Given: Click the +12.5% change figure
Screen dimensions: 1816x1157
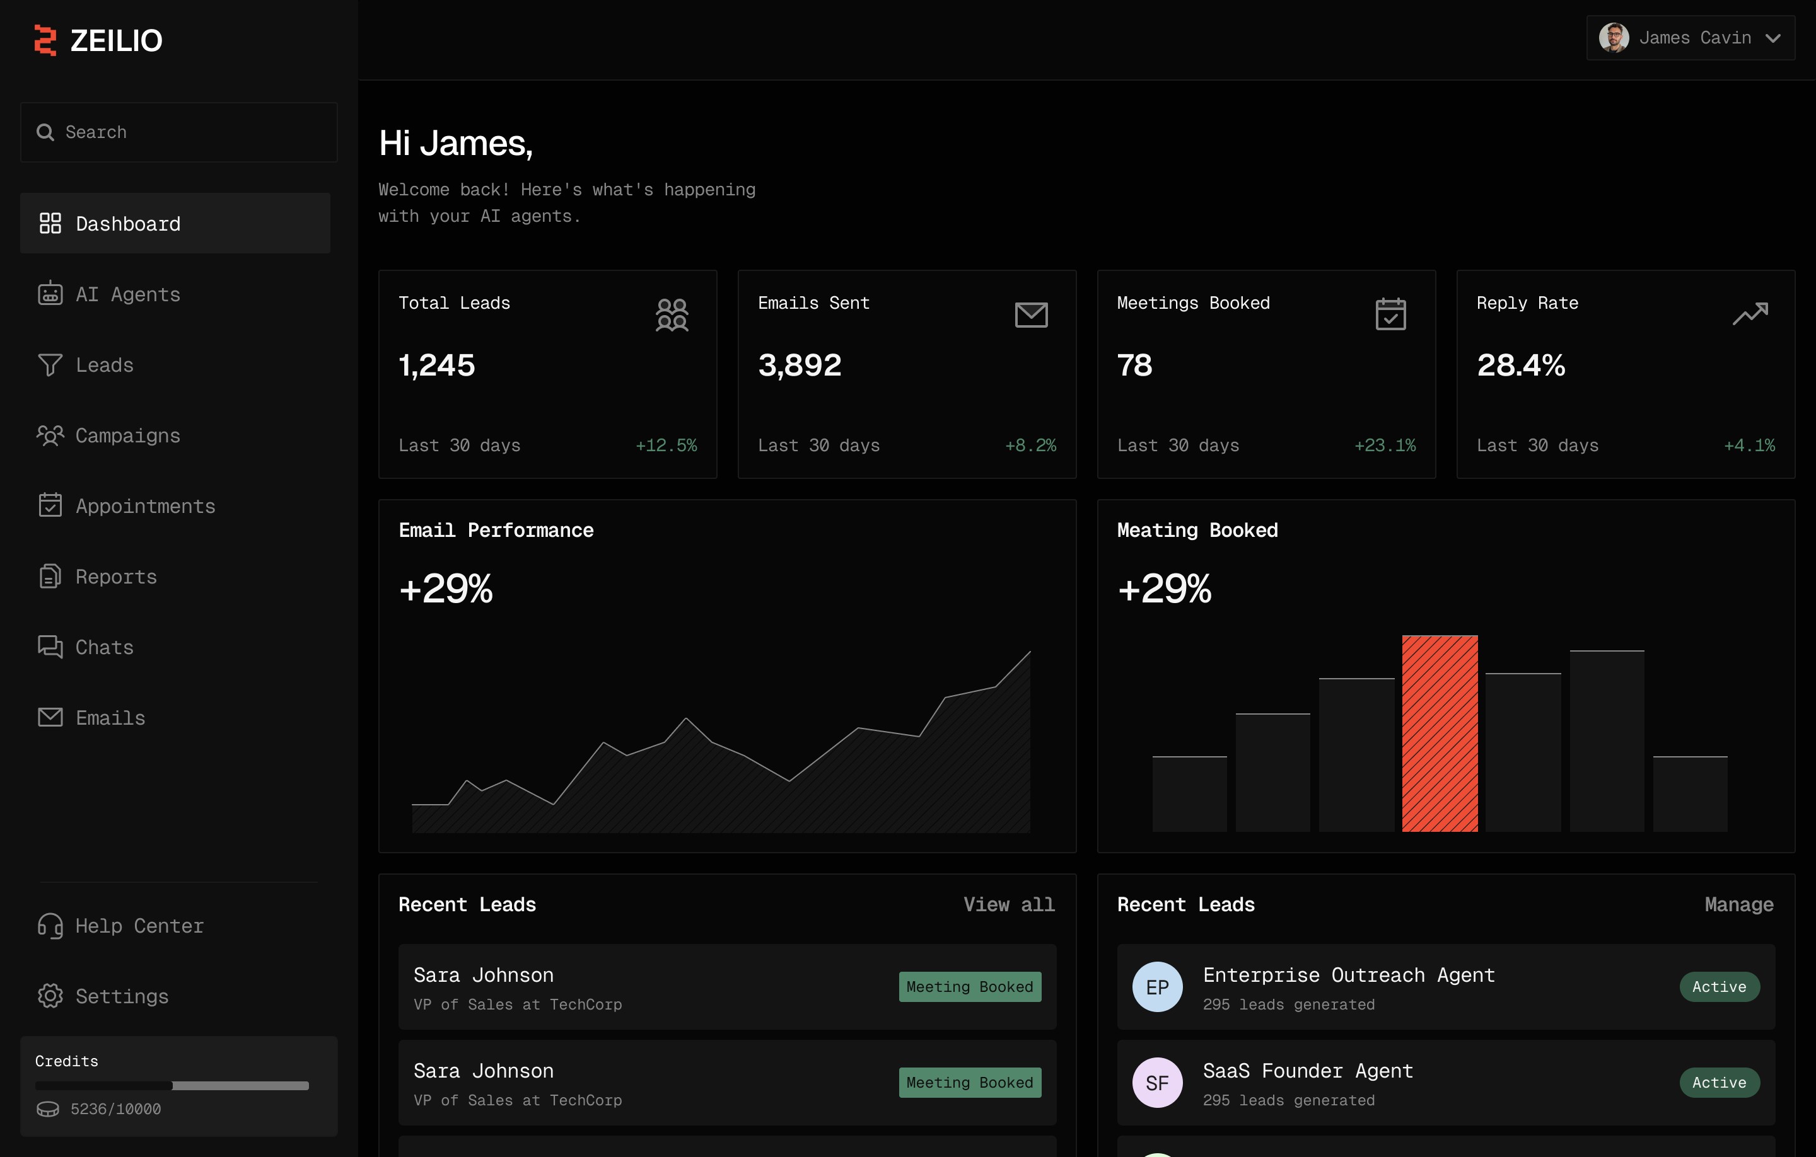Looking at the screenshot, I should click(666, 446).
